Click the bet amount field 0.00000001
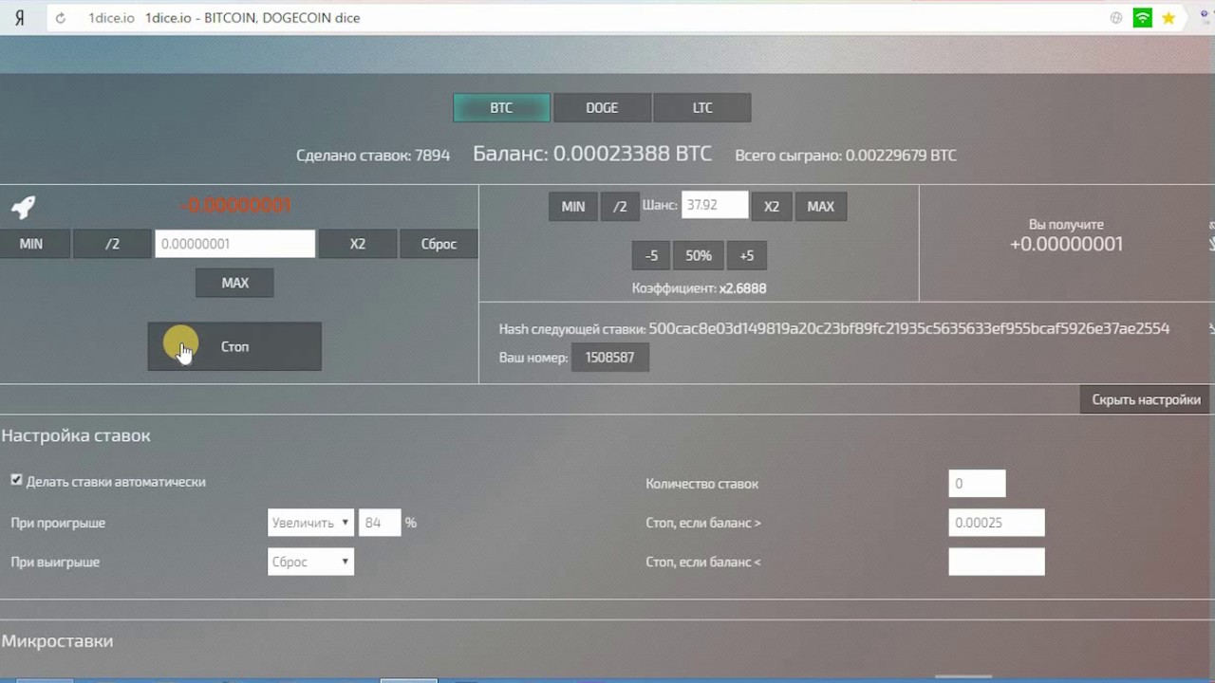Screen dimensions: 1215x683 [x=234, y=244]
